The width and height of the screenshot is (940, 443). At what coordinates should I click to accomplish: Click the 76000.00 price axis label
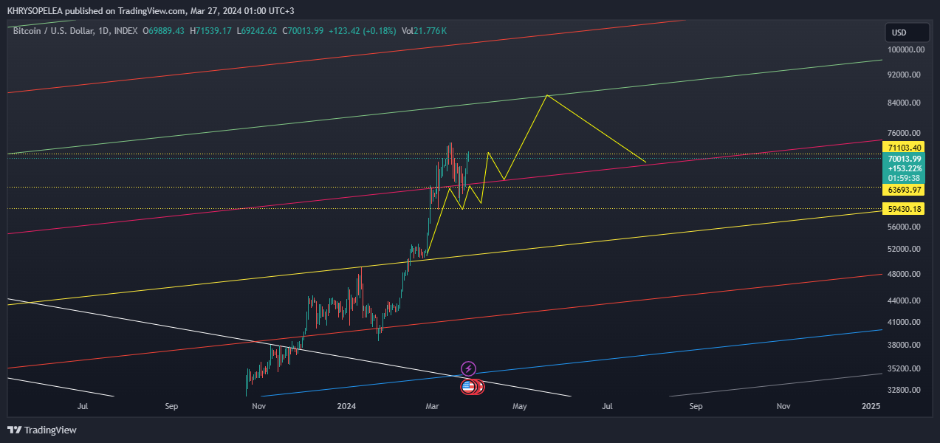point(905,134)
